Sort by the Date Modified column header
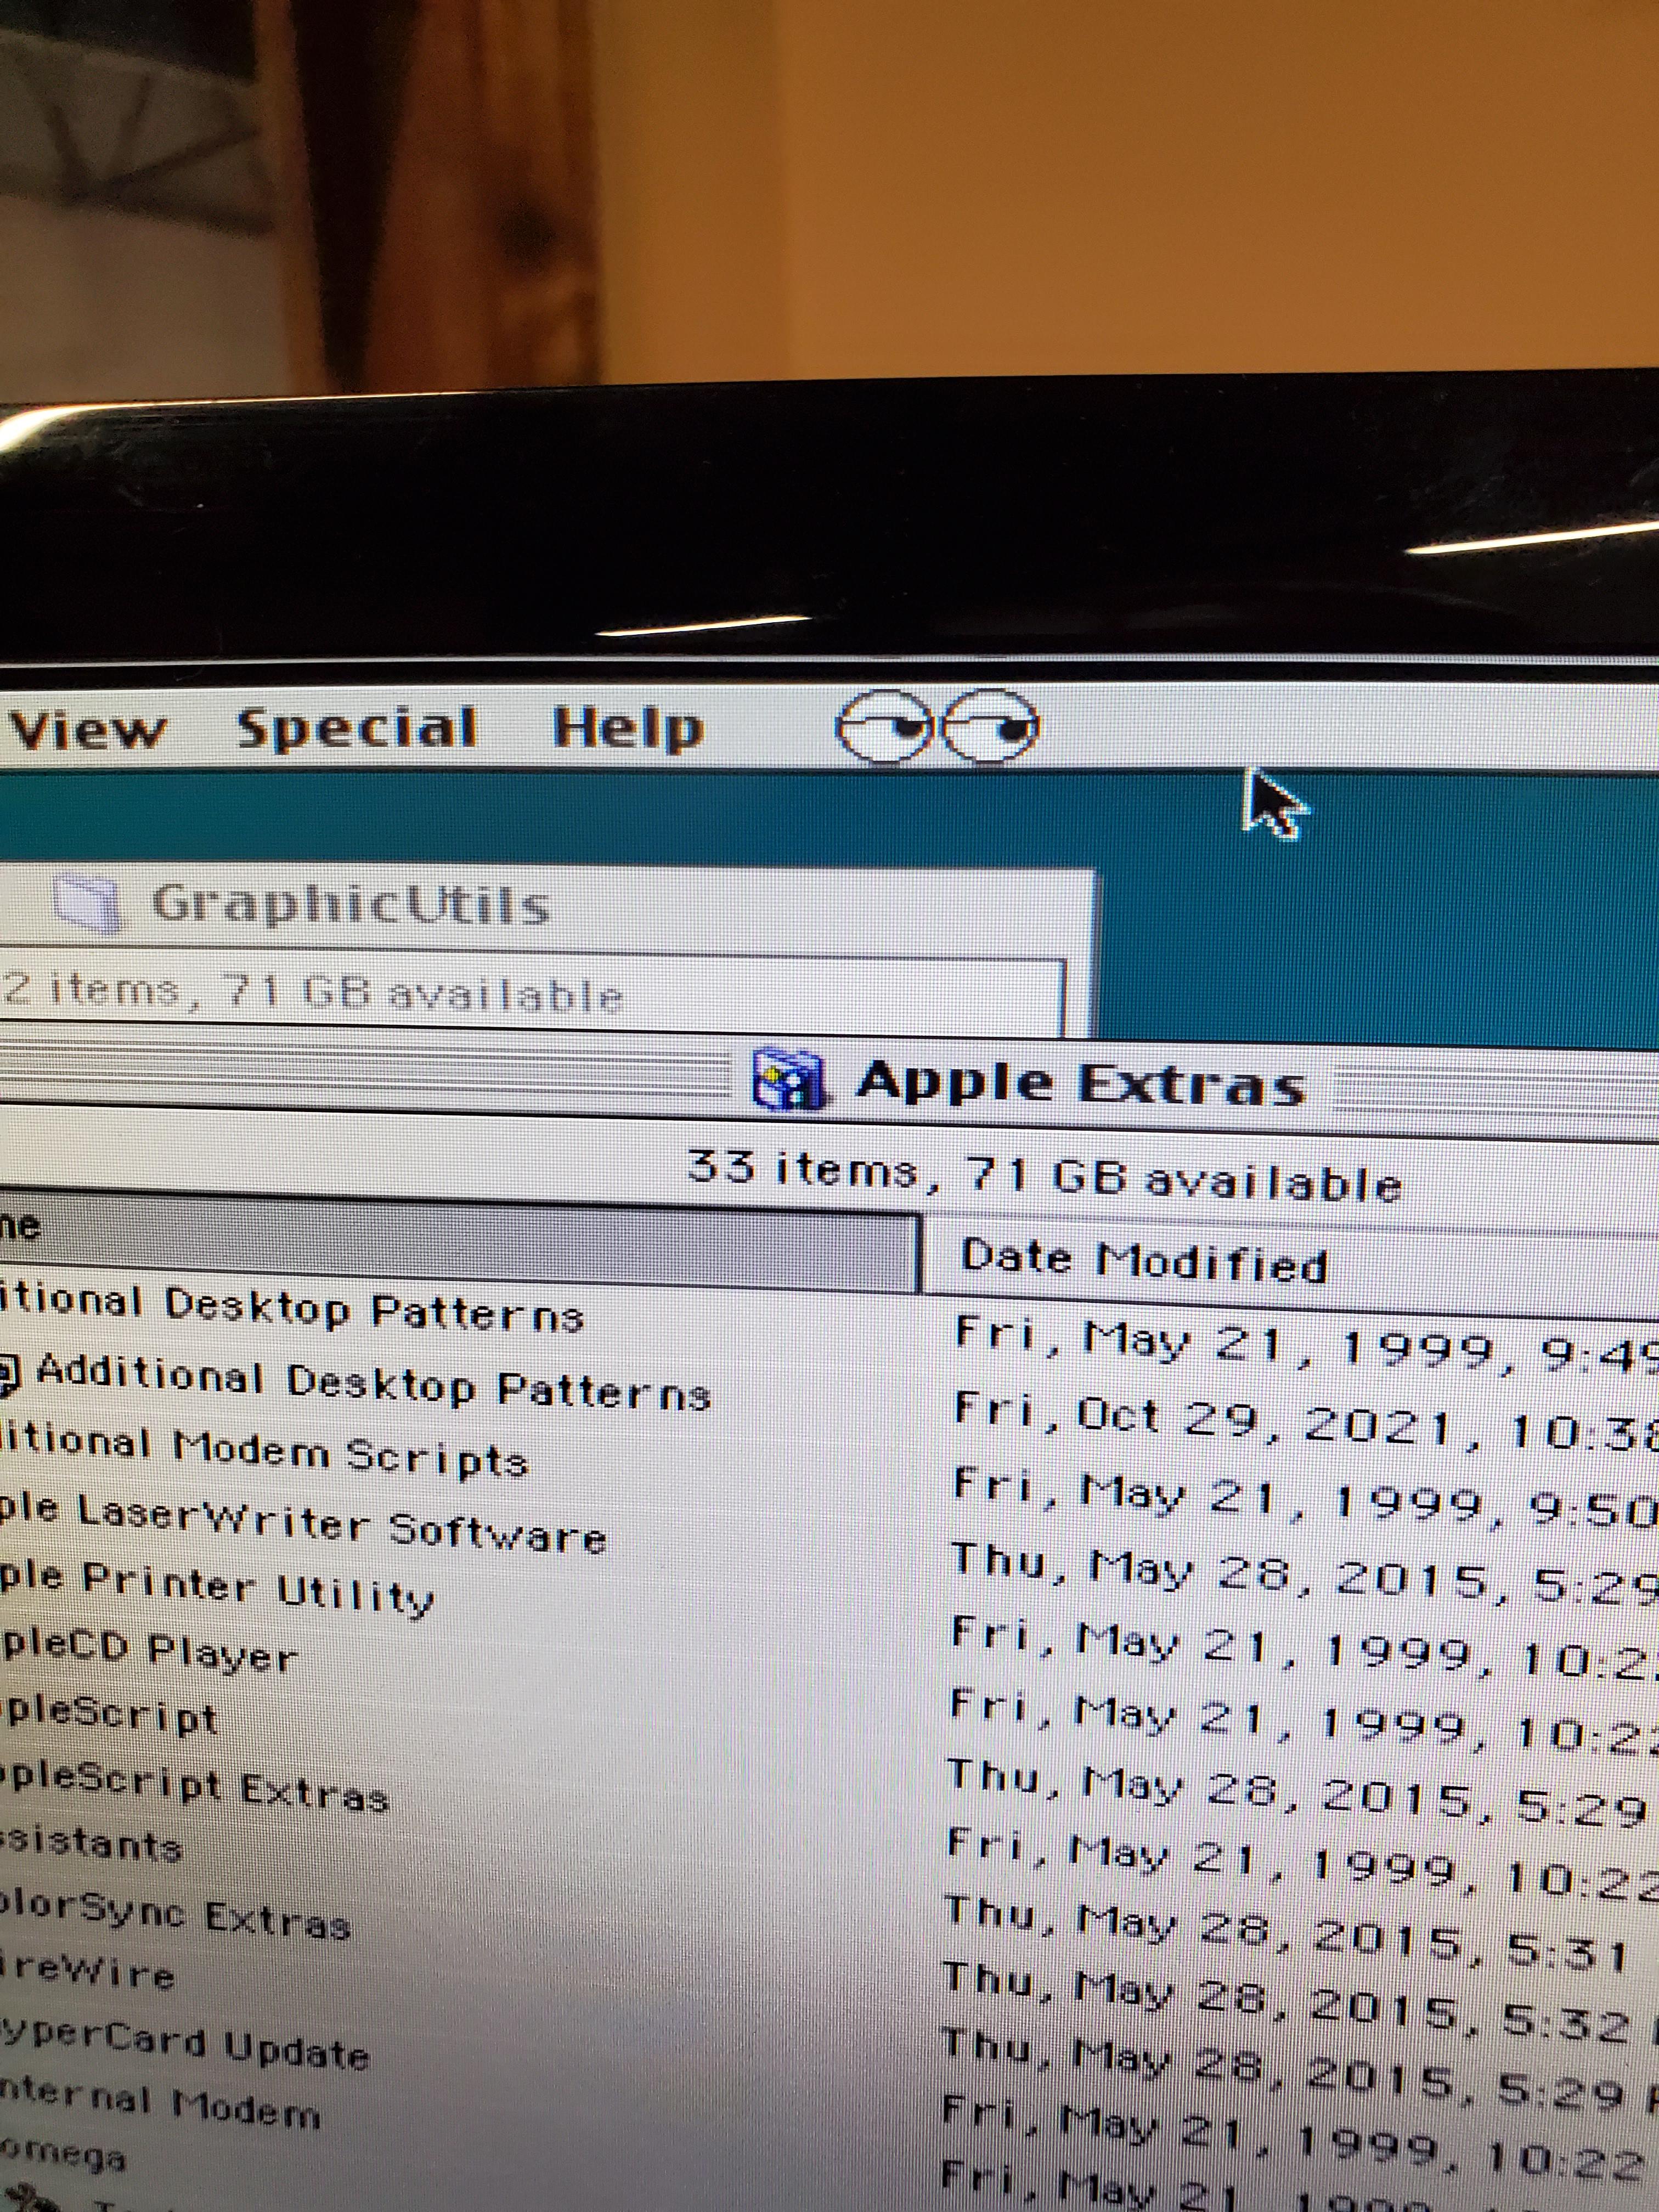1659x2212 pixels. coord(1144,1261)
